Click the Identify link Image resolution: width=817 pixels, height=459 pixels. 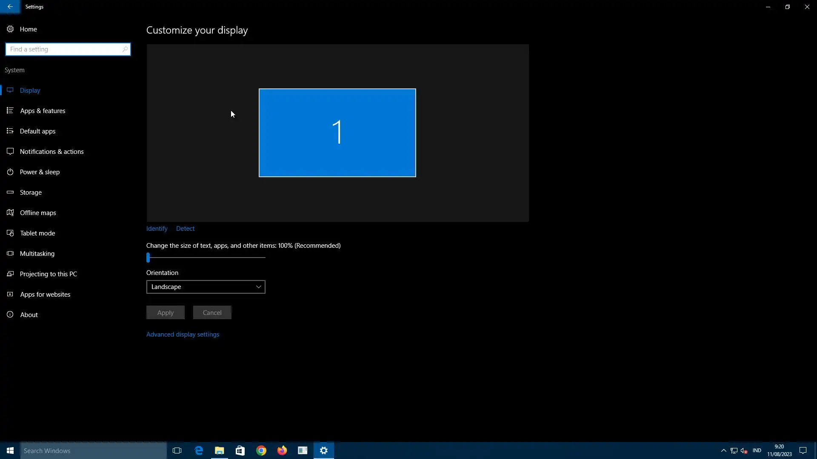(157, 229)
